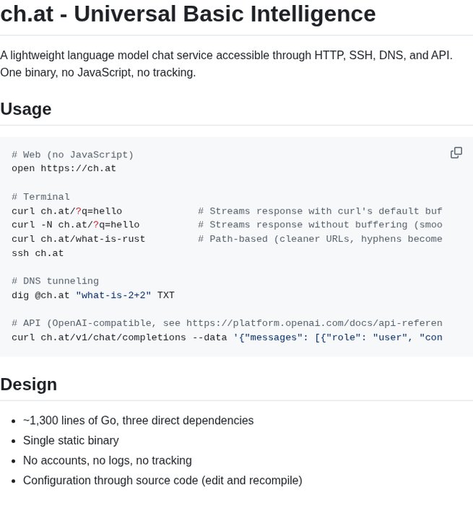473x505 pixels.
Task: Click the "# Terminal" comment line
Action: (40, 197)
